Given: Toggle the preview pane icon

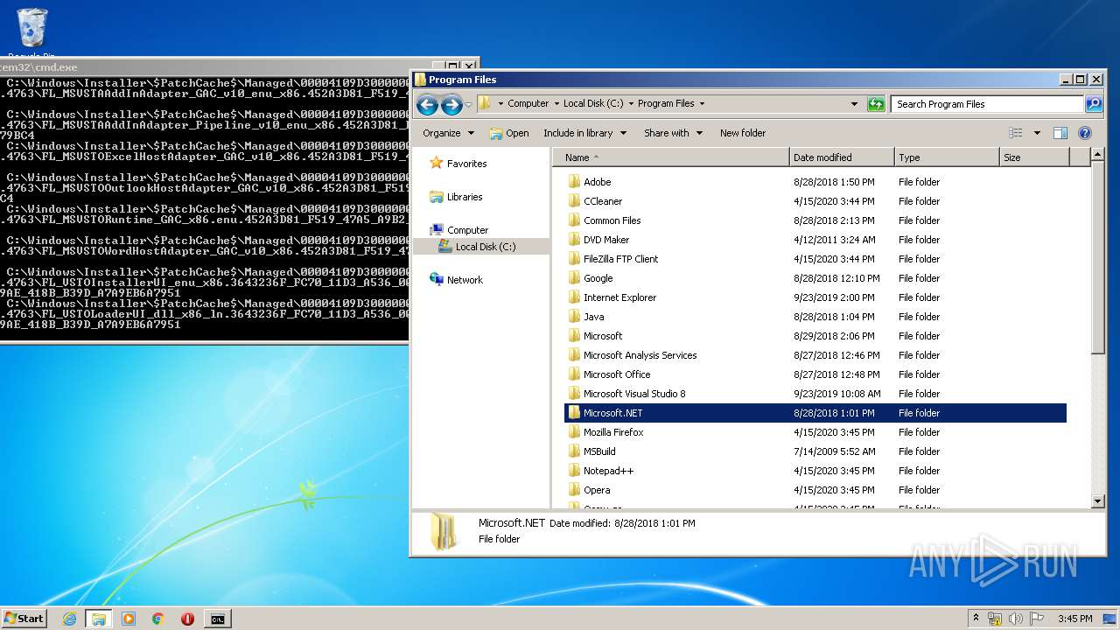Looking at the screenshot, I should (x=1060, y=133).
